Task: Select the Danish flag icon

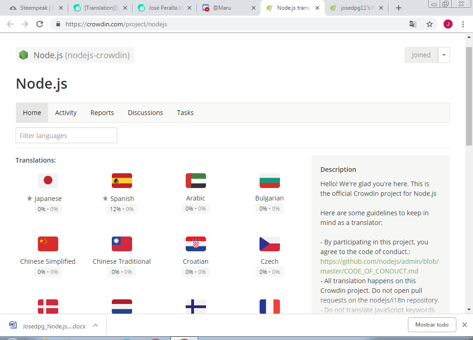Action: (x=48, y=307)
